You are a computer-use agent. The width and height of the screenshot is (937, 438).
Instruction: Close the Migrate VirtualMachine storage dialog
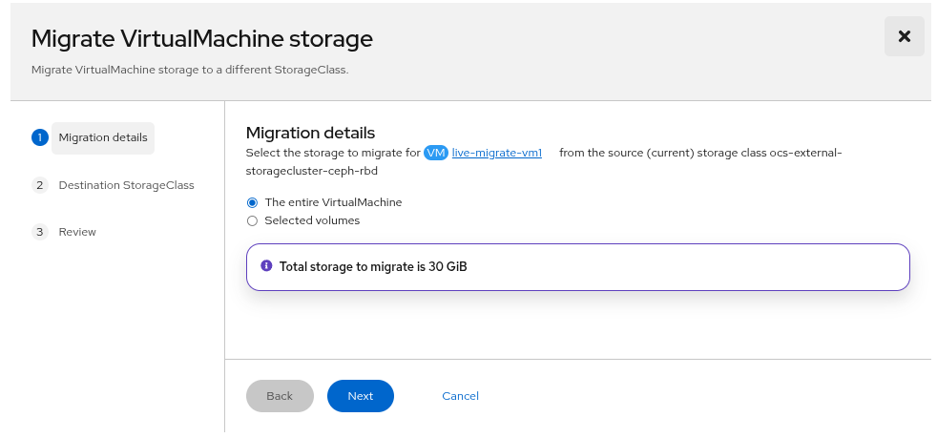904,37
